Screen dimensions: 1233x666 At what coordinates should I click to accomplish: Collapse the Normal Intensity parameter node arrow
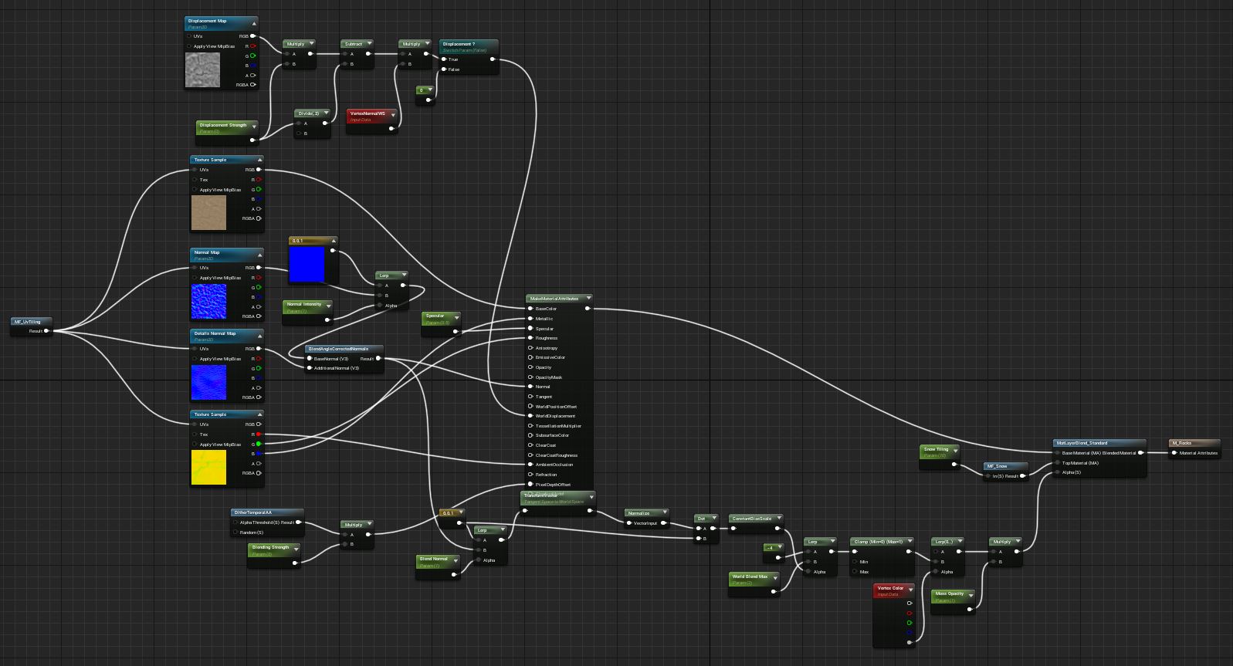(328, 305)
